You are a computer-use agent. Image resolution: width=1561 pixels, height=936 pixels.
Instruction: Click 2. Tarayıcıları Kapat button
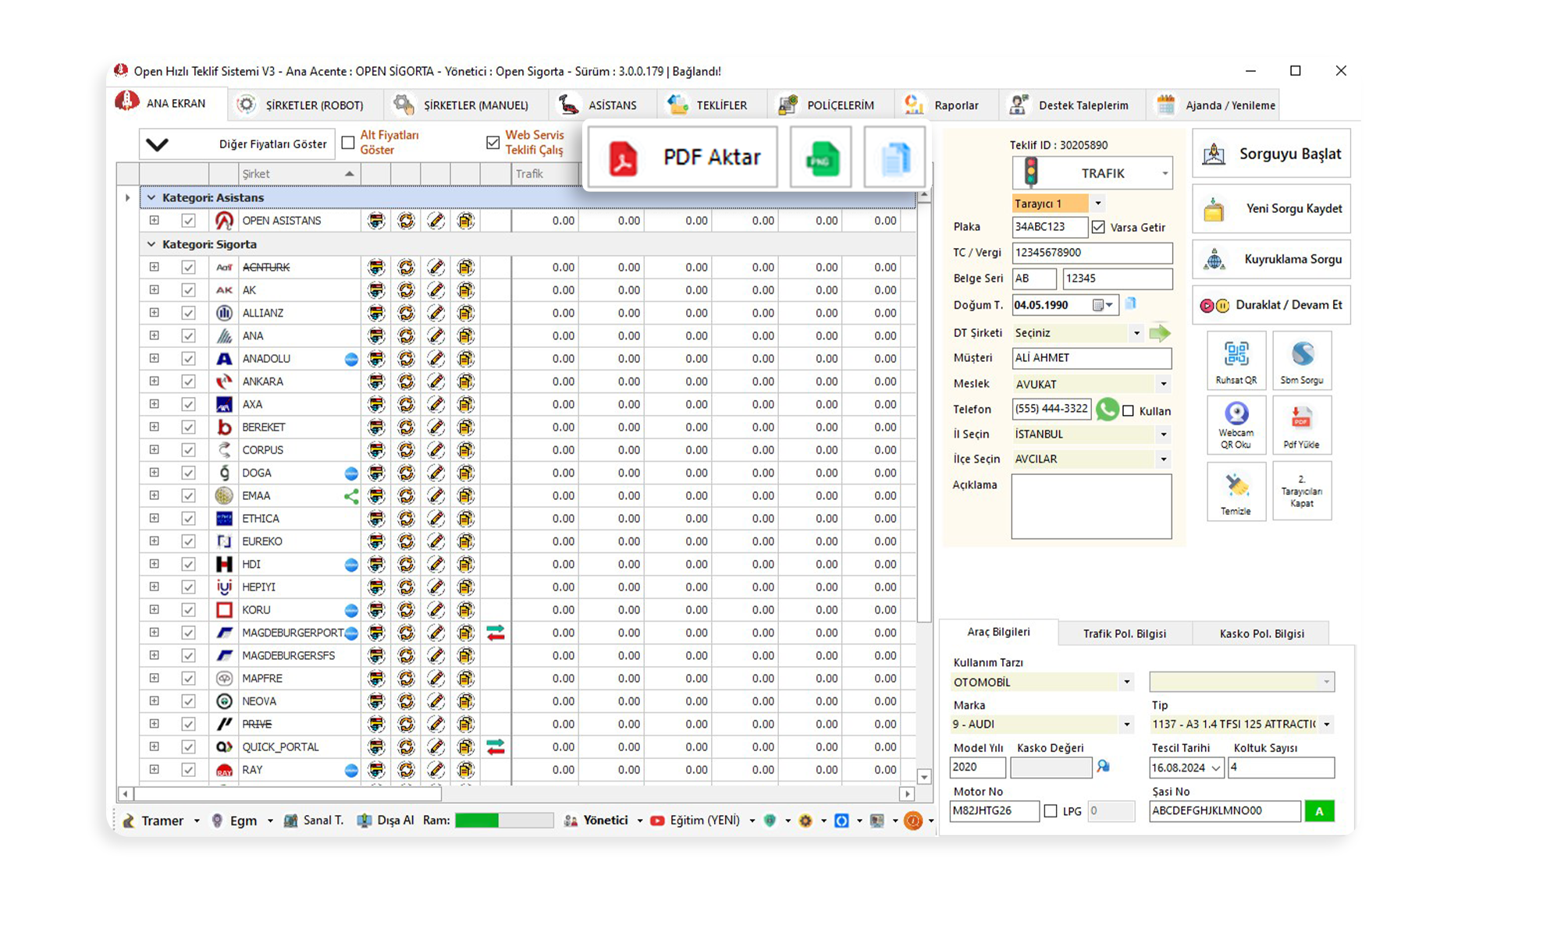[1302, 491]
